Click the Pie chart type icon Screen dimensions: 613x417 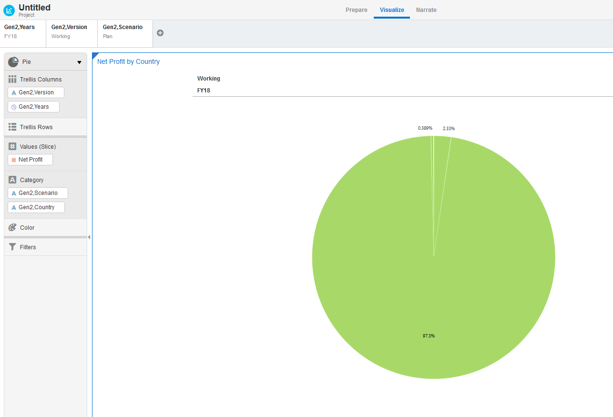(x=12, y=61)
